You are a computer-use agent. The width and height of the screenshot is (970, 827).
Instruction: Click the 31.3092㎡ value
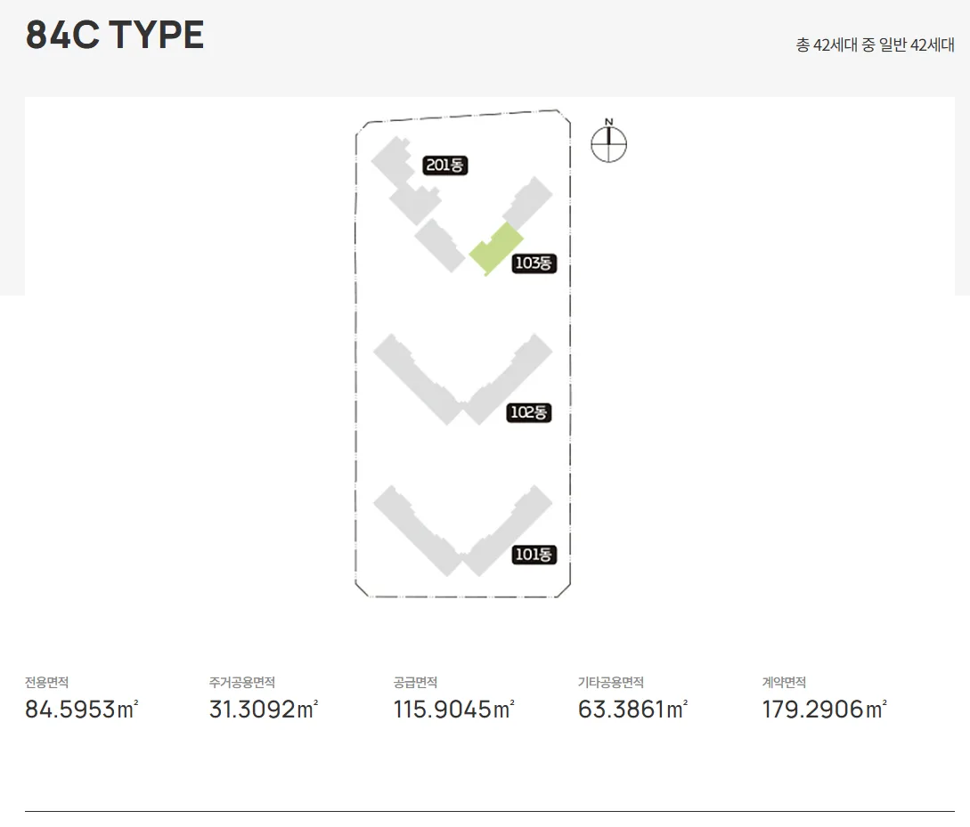pos(264,709)
